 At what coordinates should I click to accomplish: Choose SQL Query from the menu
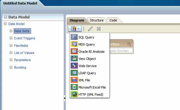pyautogui.click(x=90, y=37)
